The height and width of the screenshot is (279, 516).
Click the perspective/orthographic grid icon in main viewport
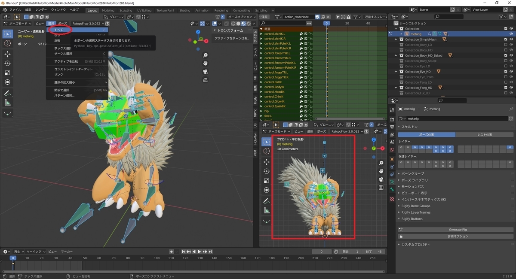pyautogui.click(x=206, y=80)
